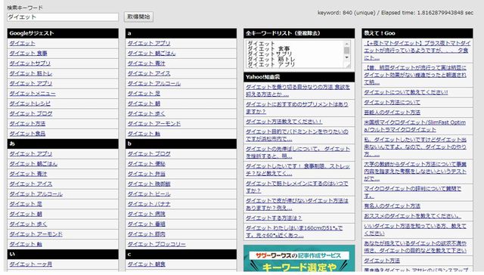This screenshot has width=484, height=275.
Task: Open the ダイエット 弁当 link
Action: pyautogui.click(x=146, y=174)
